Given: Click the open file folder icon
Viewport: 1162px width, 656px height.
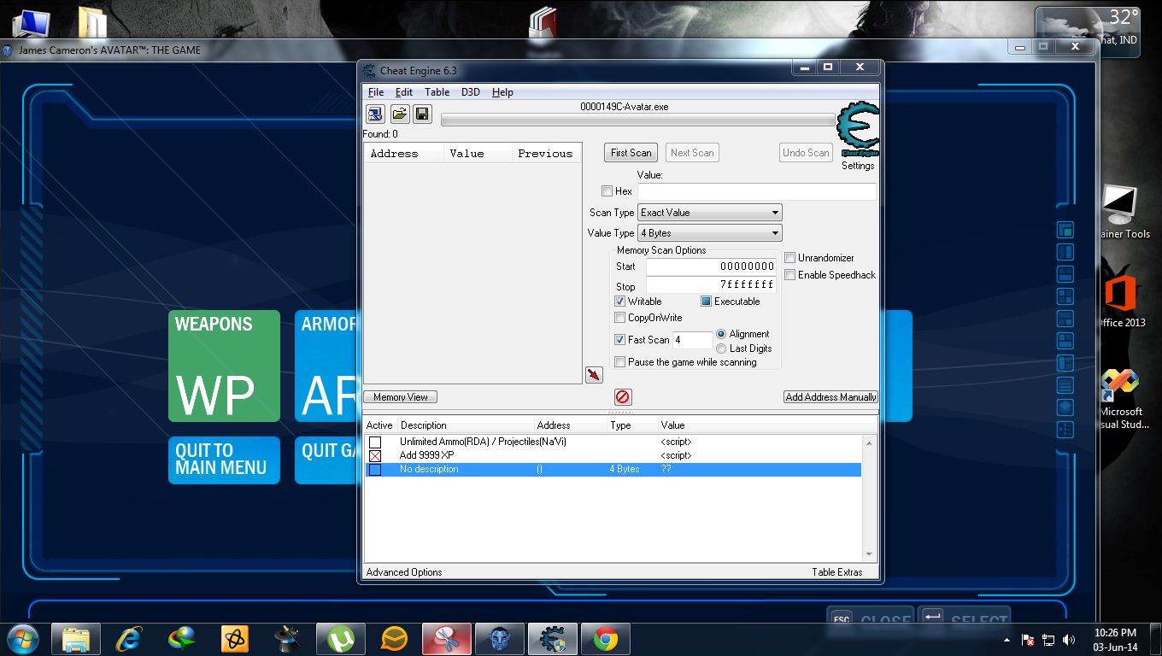Looking at the screenshot, I should click(399, 114).
